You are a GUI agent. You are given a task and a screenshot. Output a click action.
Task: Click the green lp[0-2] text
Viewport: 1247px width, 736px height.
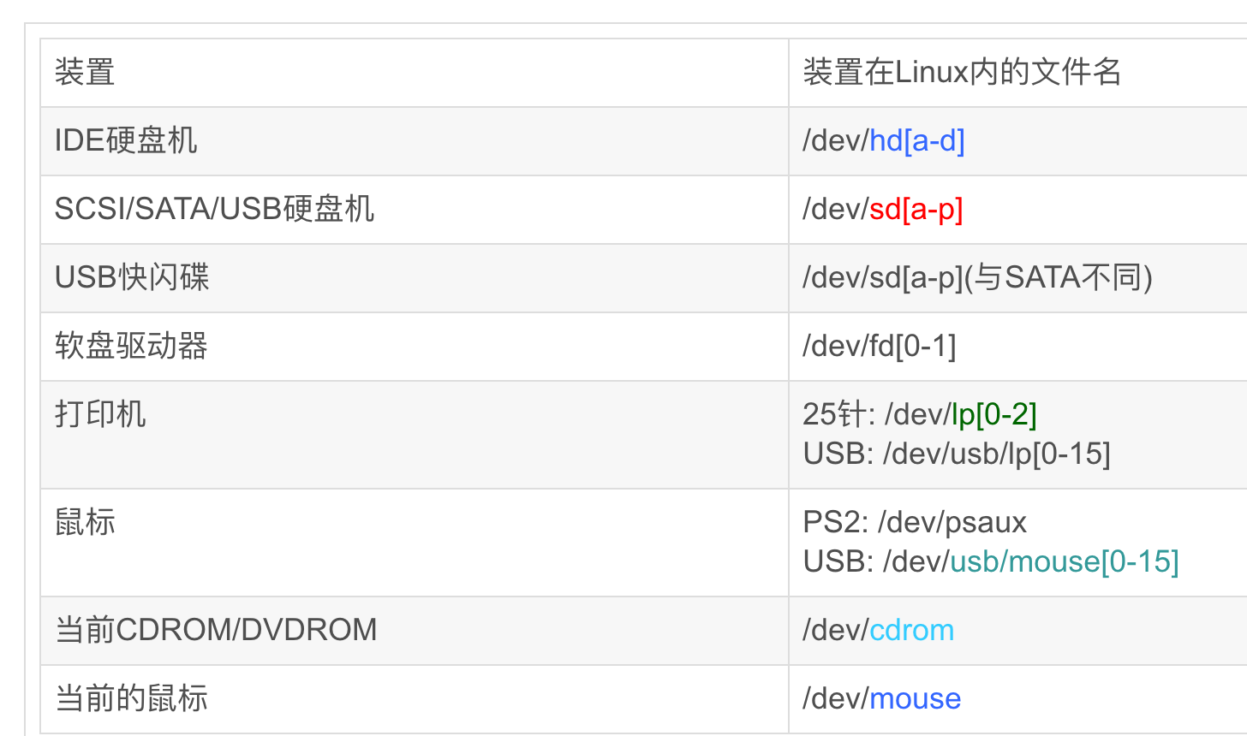click(994, 414)
